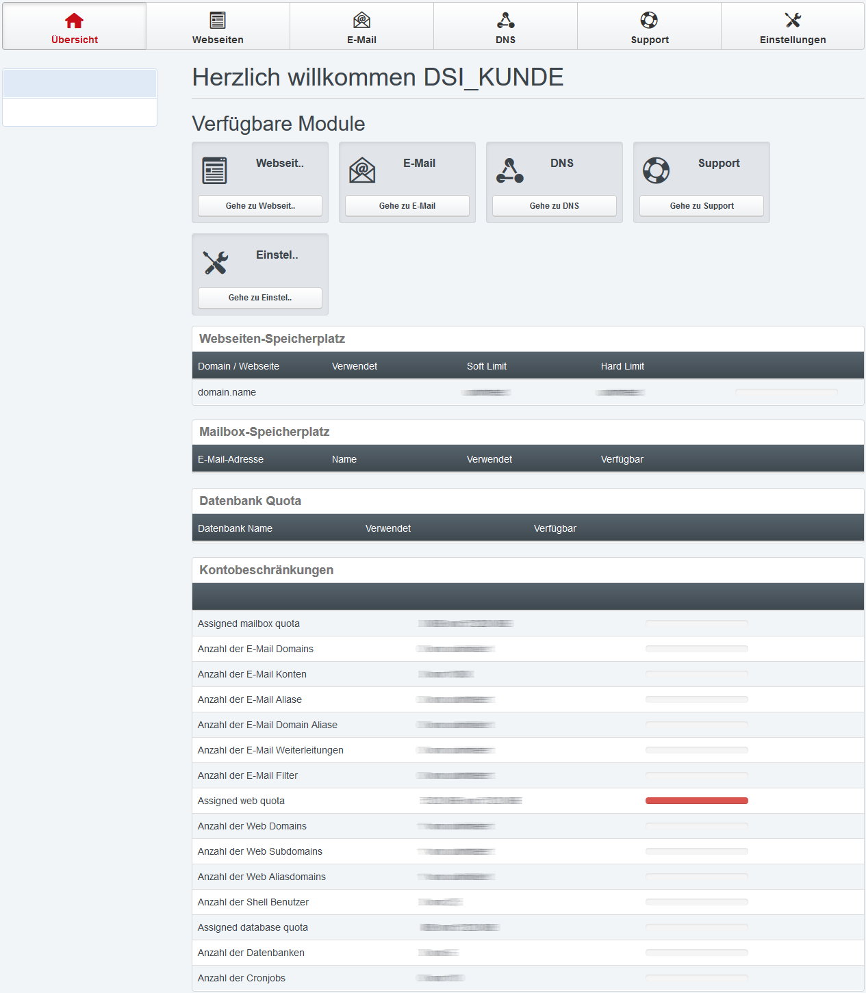Viewport: 866px width, 993px height.
Task: Click the DNS module card icon
Action: 510,170
